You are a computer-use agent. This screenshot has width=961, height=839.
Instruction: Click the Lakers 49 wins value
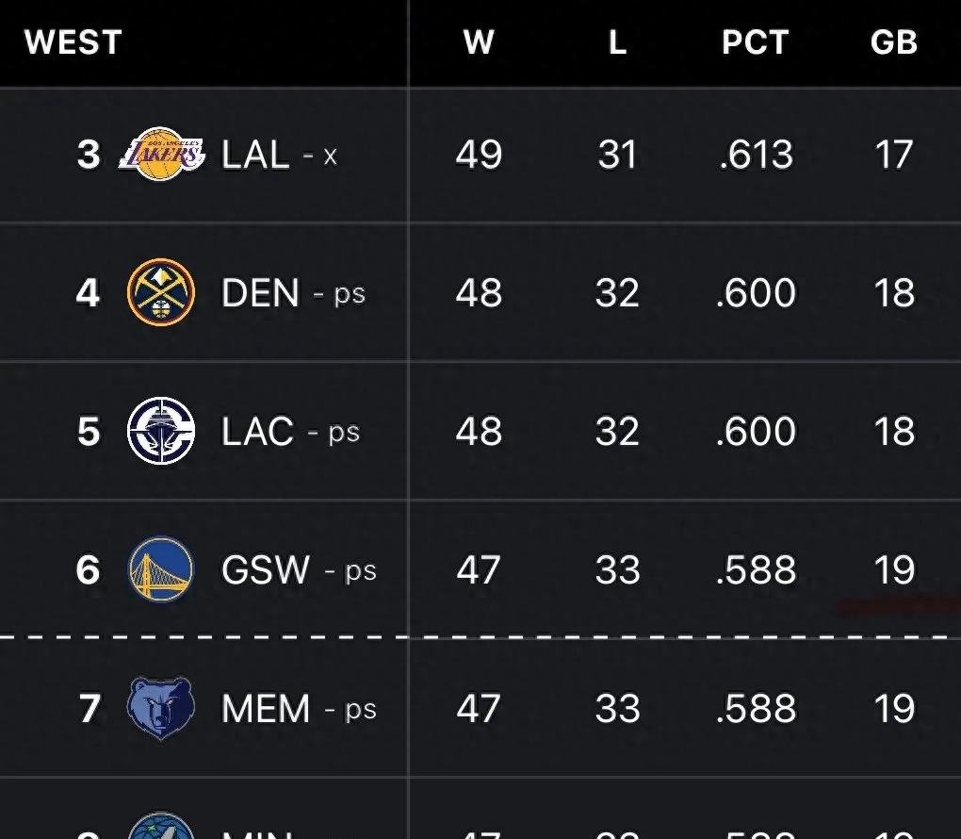pyautogui.click(x=479, y=155)
